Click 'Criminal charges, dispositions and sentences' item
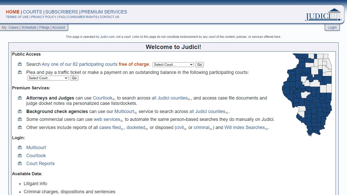347x195 pixels. point(70,192)
